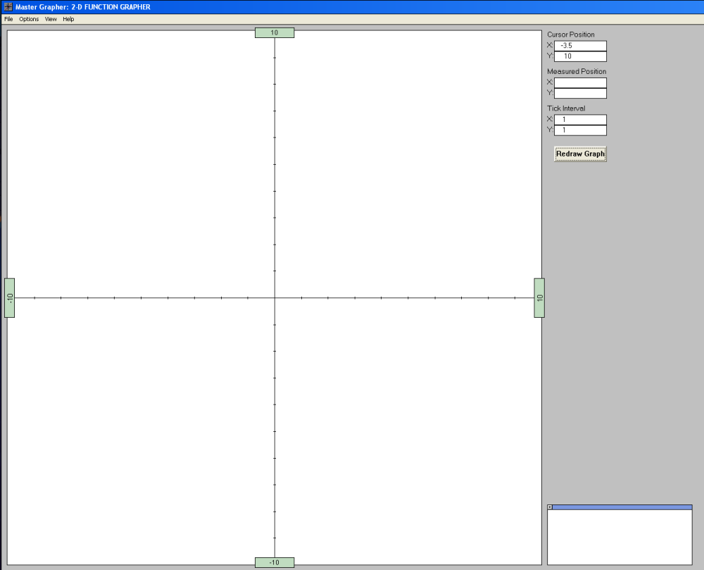The width and height of the screenshot is (704, 570).
Task: Click the Cursor Position Y field
Action: click(x=580, y=56)
